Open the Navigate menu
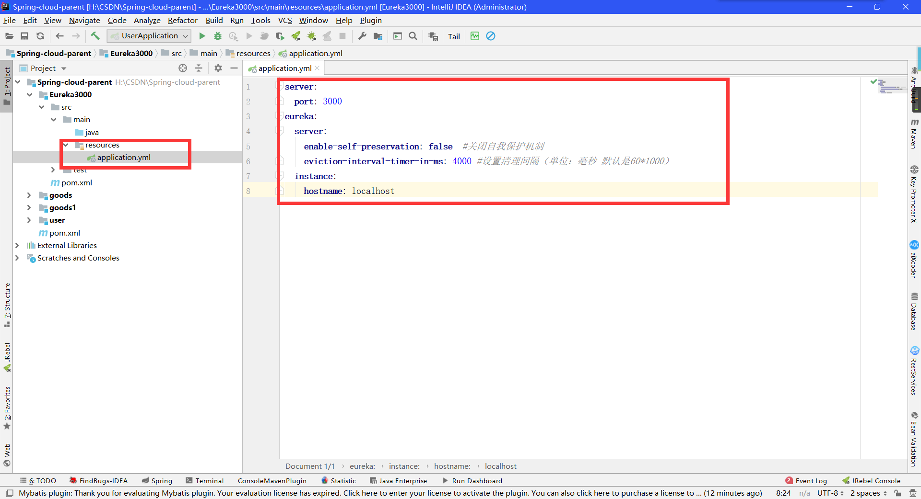921x499 pixels. coord(84,20)
